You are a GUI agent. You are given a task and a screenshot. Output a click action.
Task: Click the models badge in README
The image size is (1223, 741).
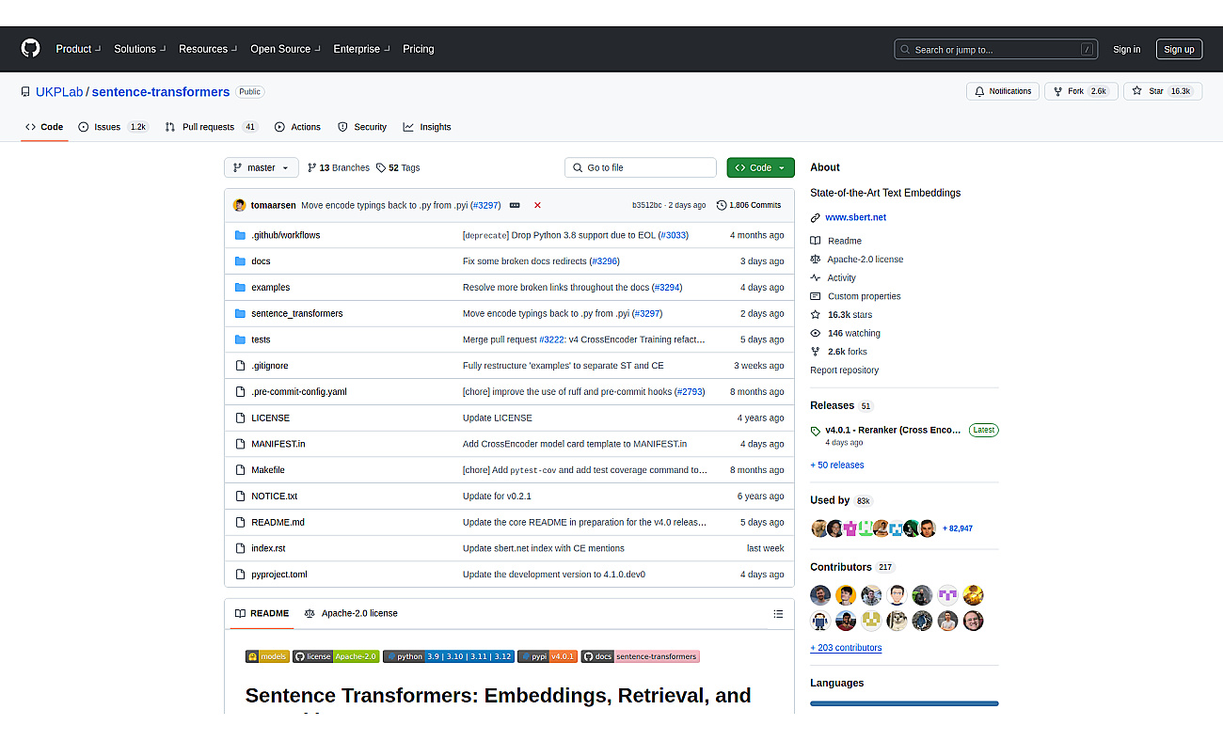(x=267, y=656)
